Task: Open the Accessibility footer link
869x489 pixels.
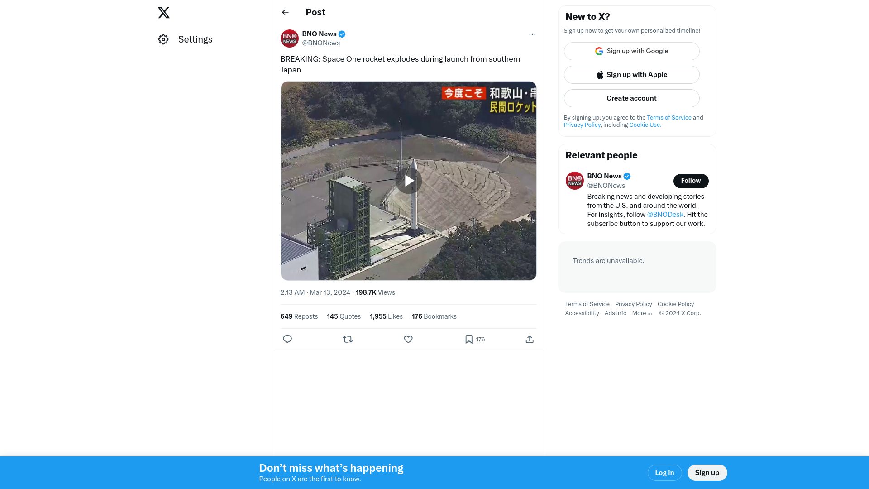Action: [582, 313]
